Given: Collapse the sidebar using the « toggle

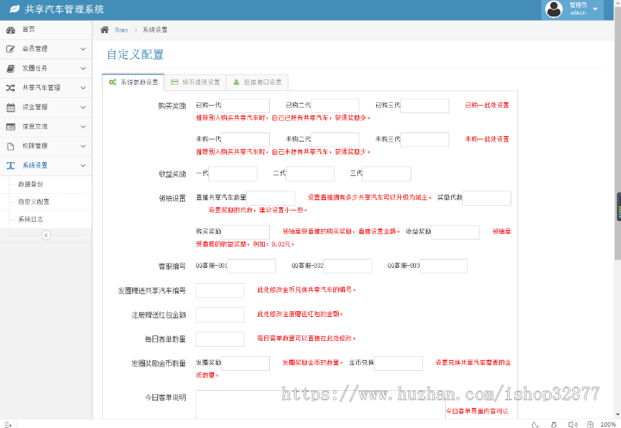Looking at the screenshot, I should (x=46, y=235).
